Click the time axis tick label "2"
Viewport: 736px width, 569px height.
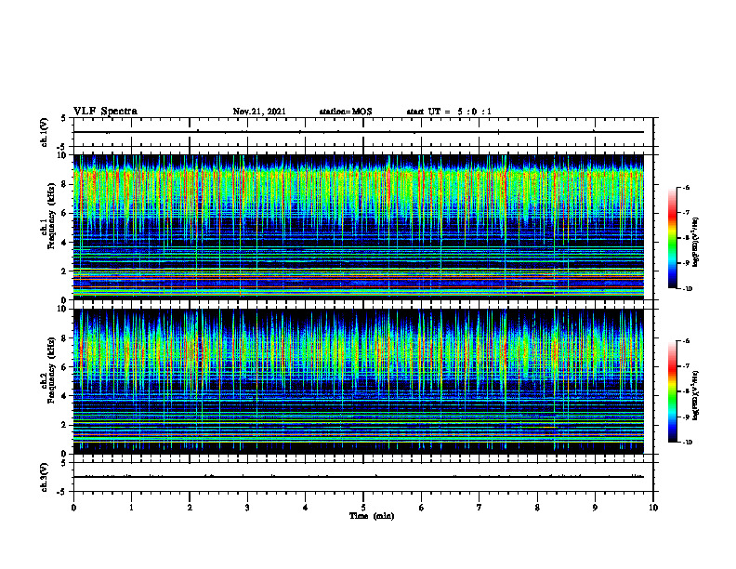pos(190,508)
